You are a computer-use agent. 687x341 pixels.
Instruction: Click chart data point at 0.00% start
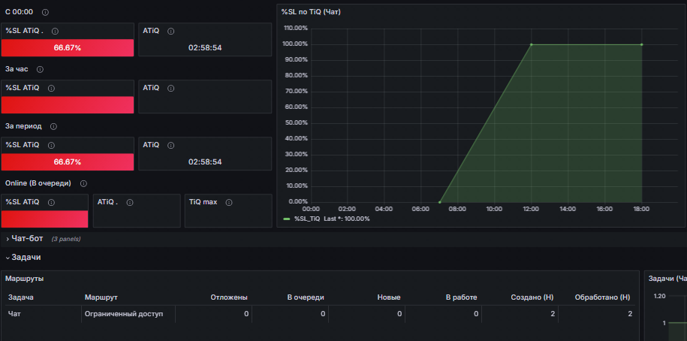click(439, 202)
